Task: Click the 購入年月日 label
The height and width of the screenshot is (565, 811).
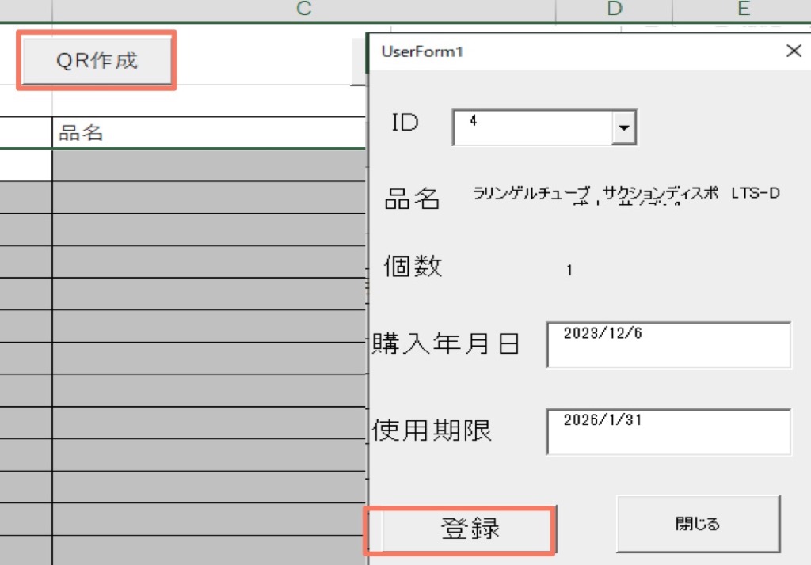Action: pos(446,344)
